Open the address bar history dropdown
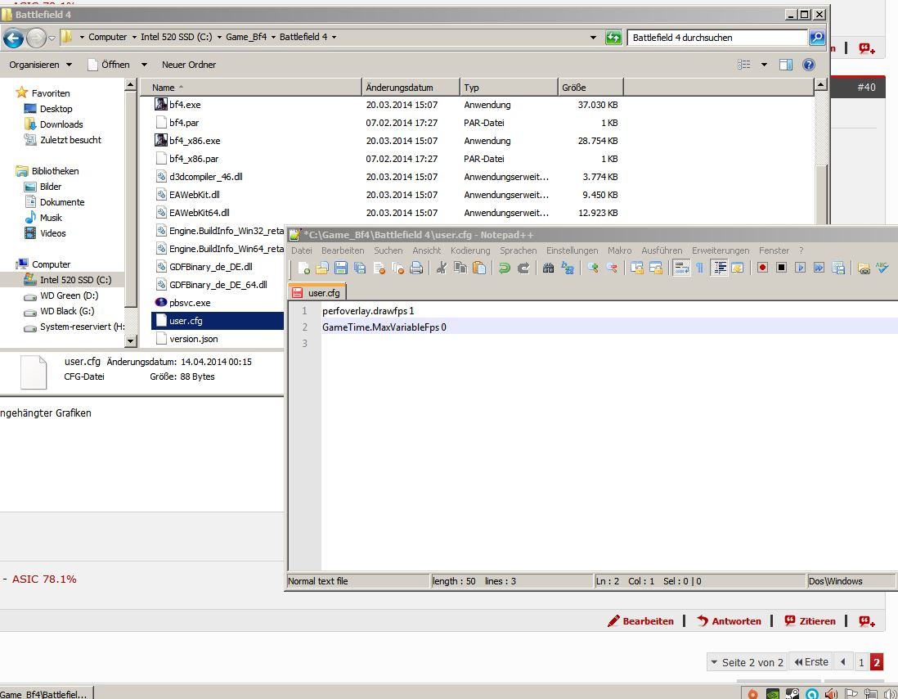 [x=593, y=38]
